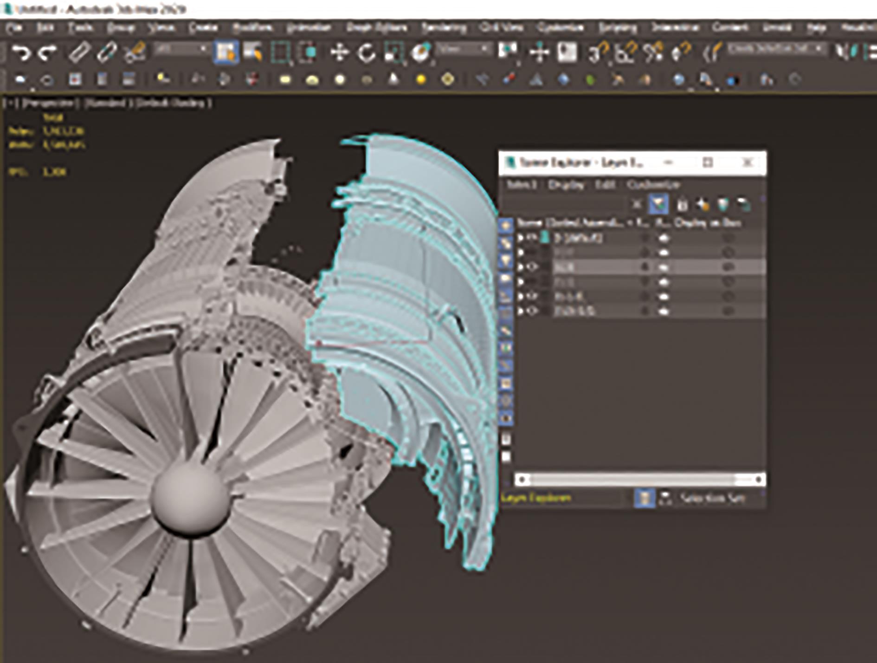Activate the Select Object tool
Viewport: 877px width, 663px height.
pos(226,52)
